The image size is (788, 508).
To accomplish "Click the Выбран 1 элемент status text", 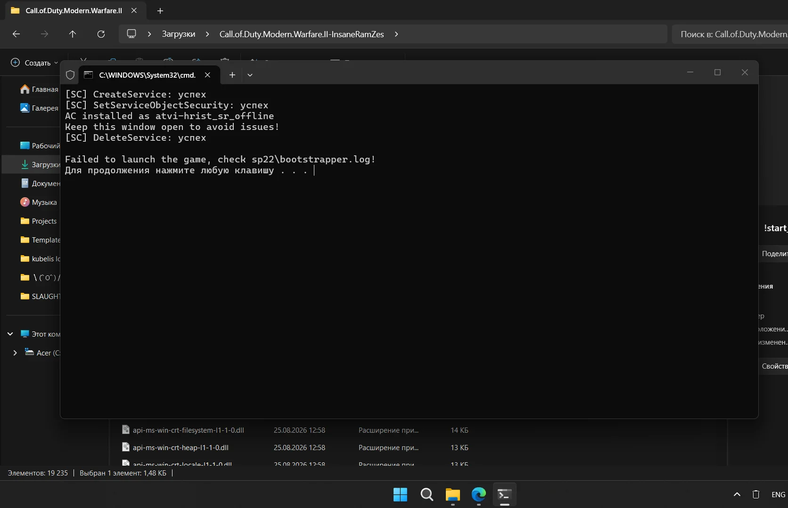I will coord(123,473).
